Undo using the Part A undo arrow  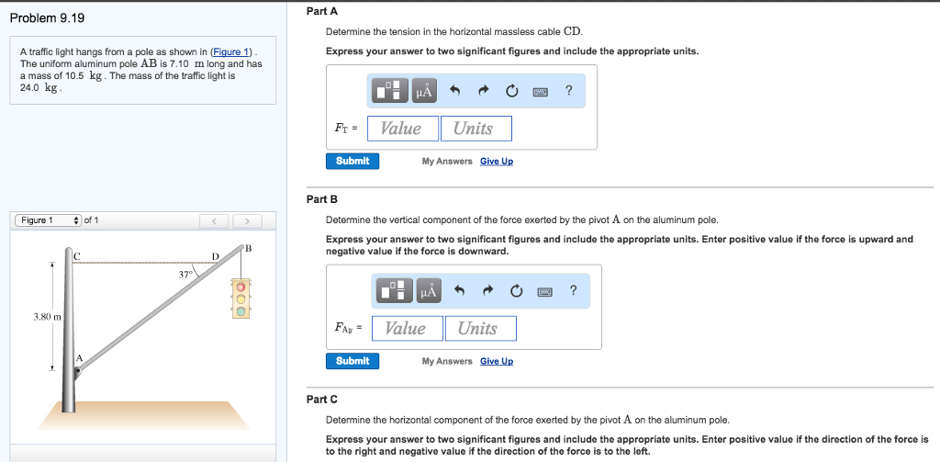click(x=455, y=91)
